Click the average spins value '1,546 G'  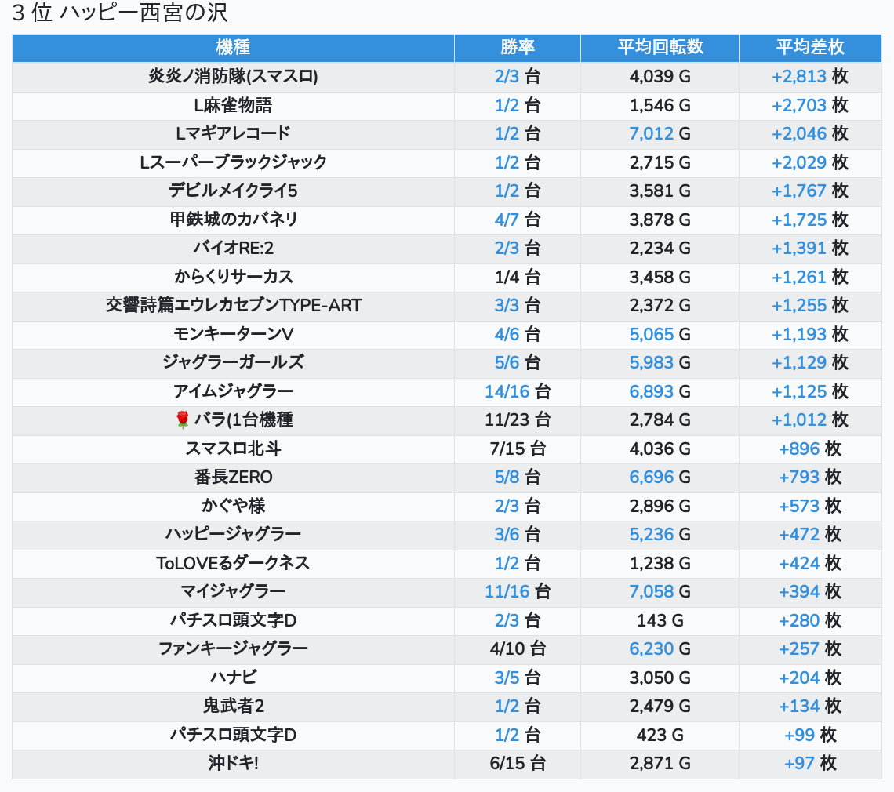point(660,106)
